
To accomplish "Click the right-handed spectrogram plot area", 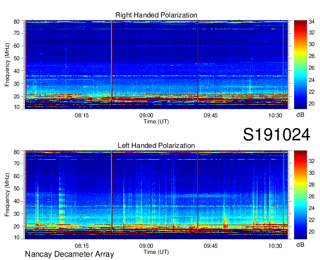I will pyautogui.click(x=156, y=65).
